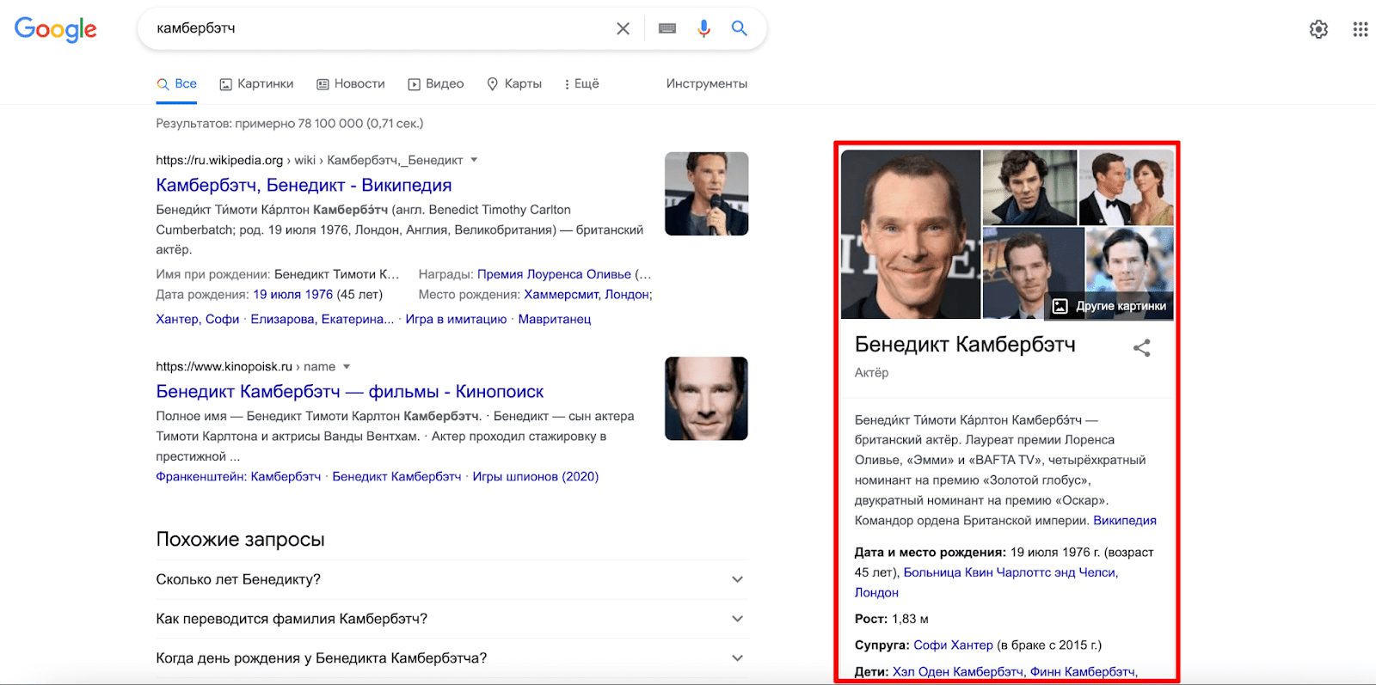This screenshot has width=1376, height=685.
Task: Open Инструменты search tools
Action: tap(707, 83)
